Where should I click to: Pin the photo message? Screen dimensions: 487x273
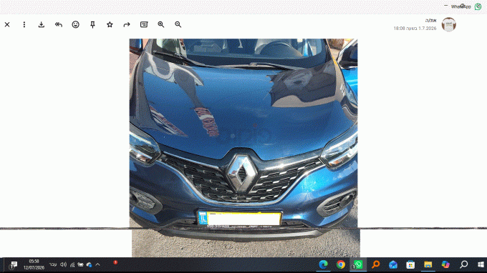pyautogui.click(x=92, y=24)
